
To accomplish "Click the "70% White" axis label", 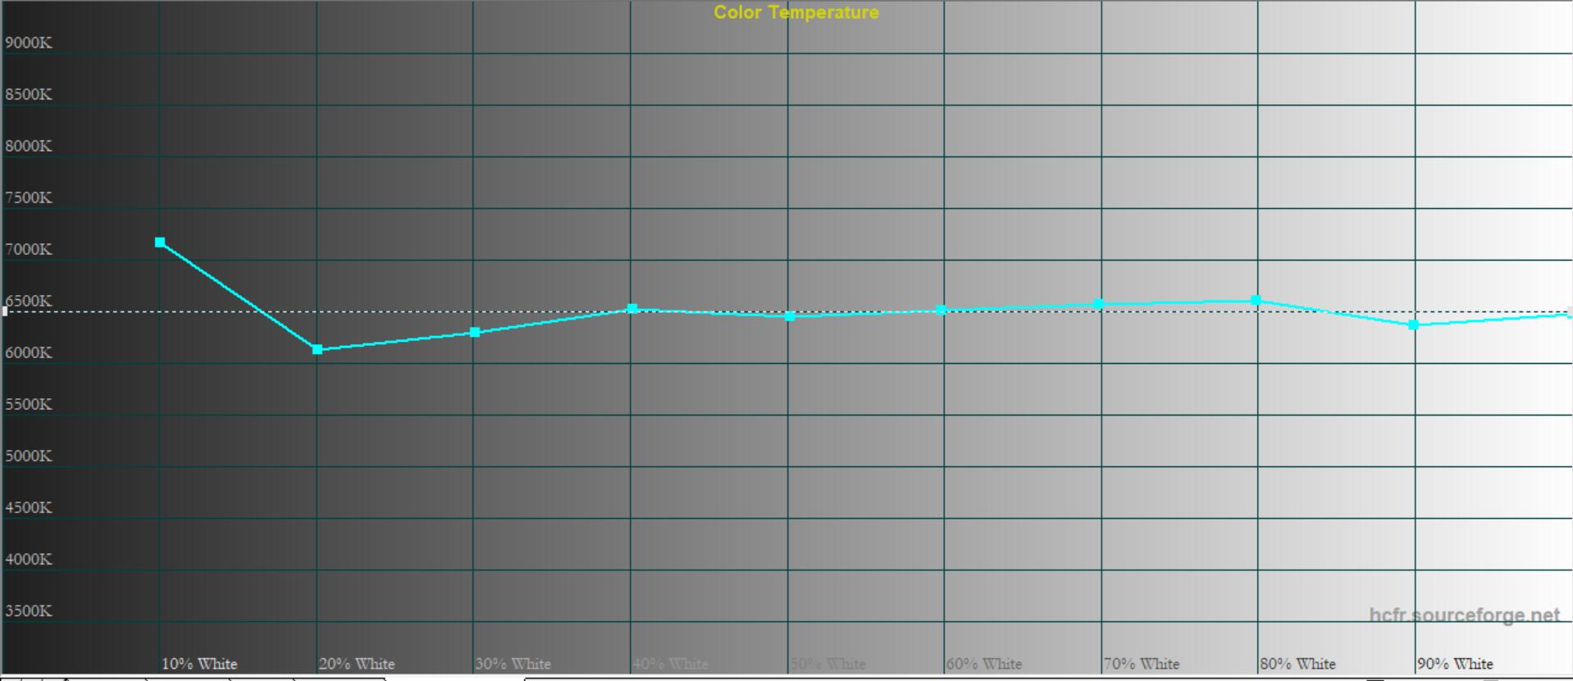I will tap(1142, 664).
